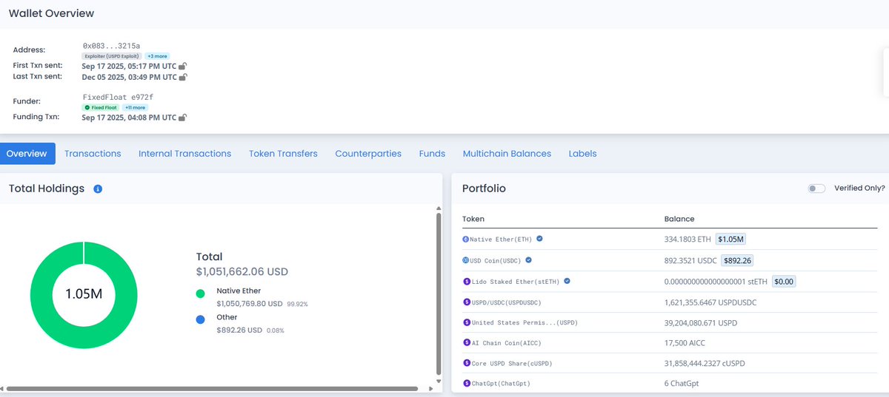
Task: Click the Lido Staked Ether token icon
Action: pyautogui.click(x=466, y=281)
